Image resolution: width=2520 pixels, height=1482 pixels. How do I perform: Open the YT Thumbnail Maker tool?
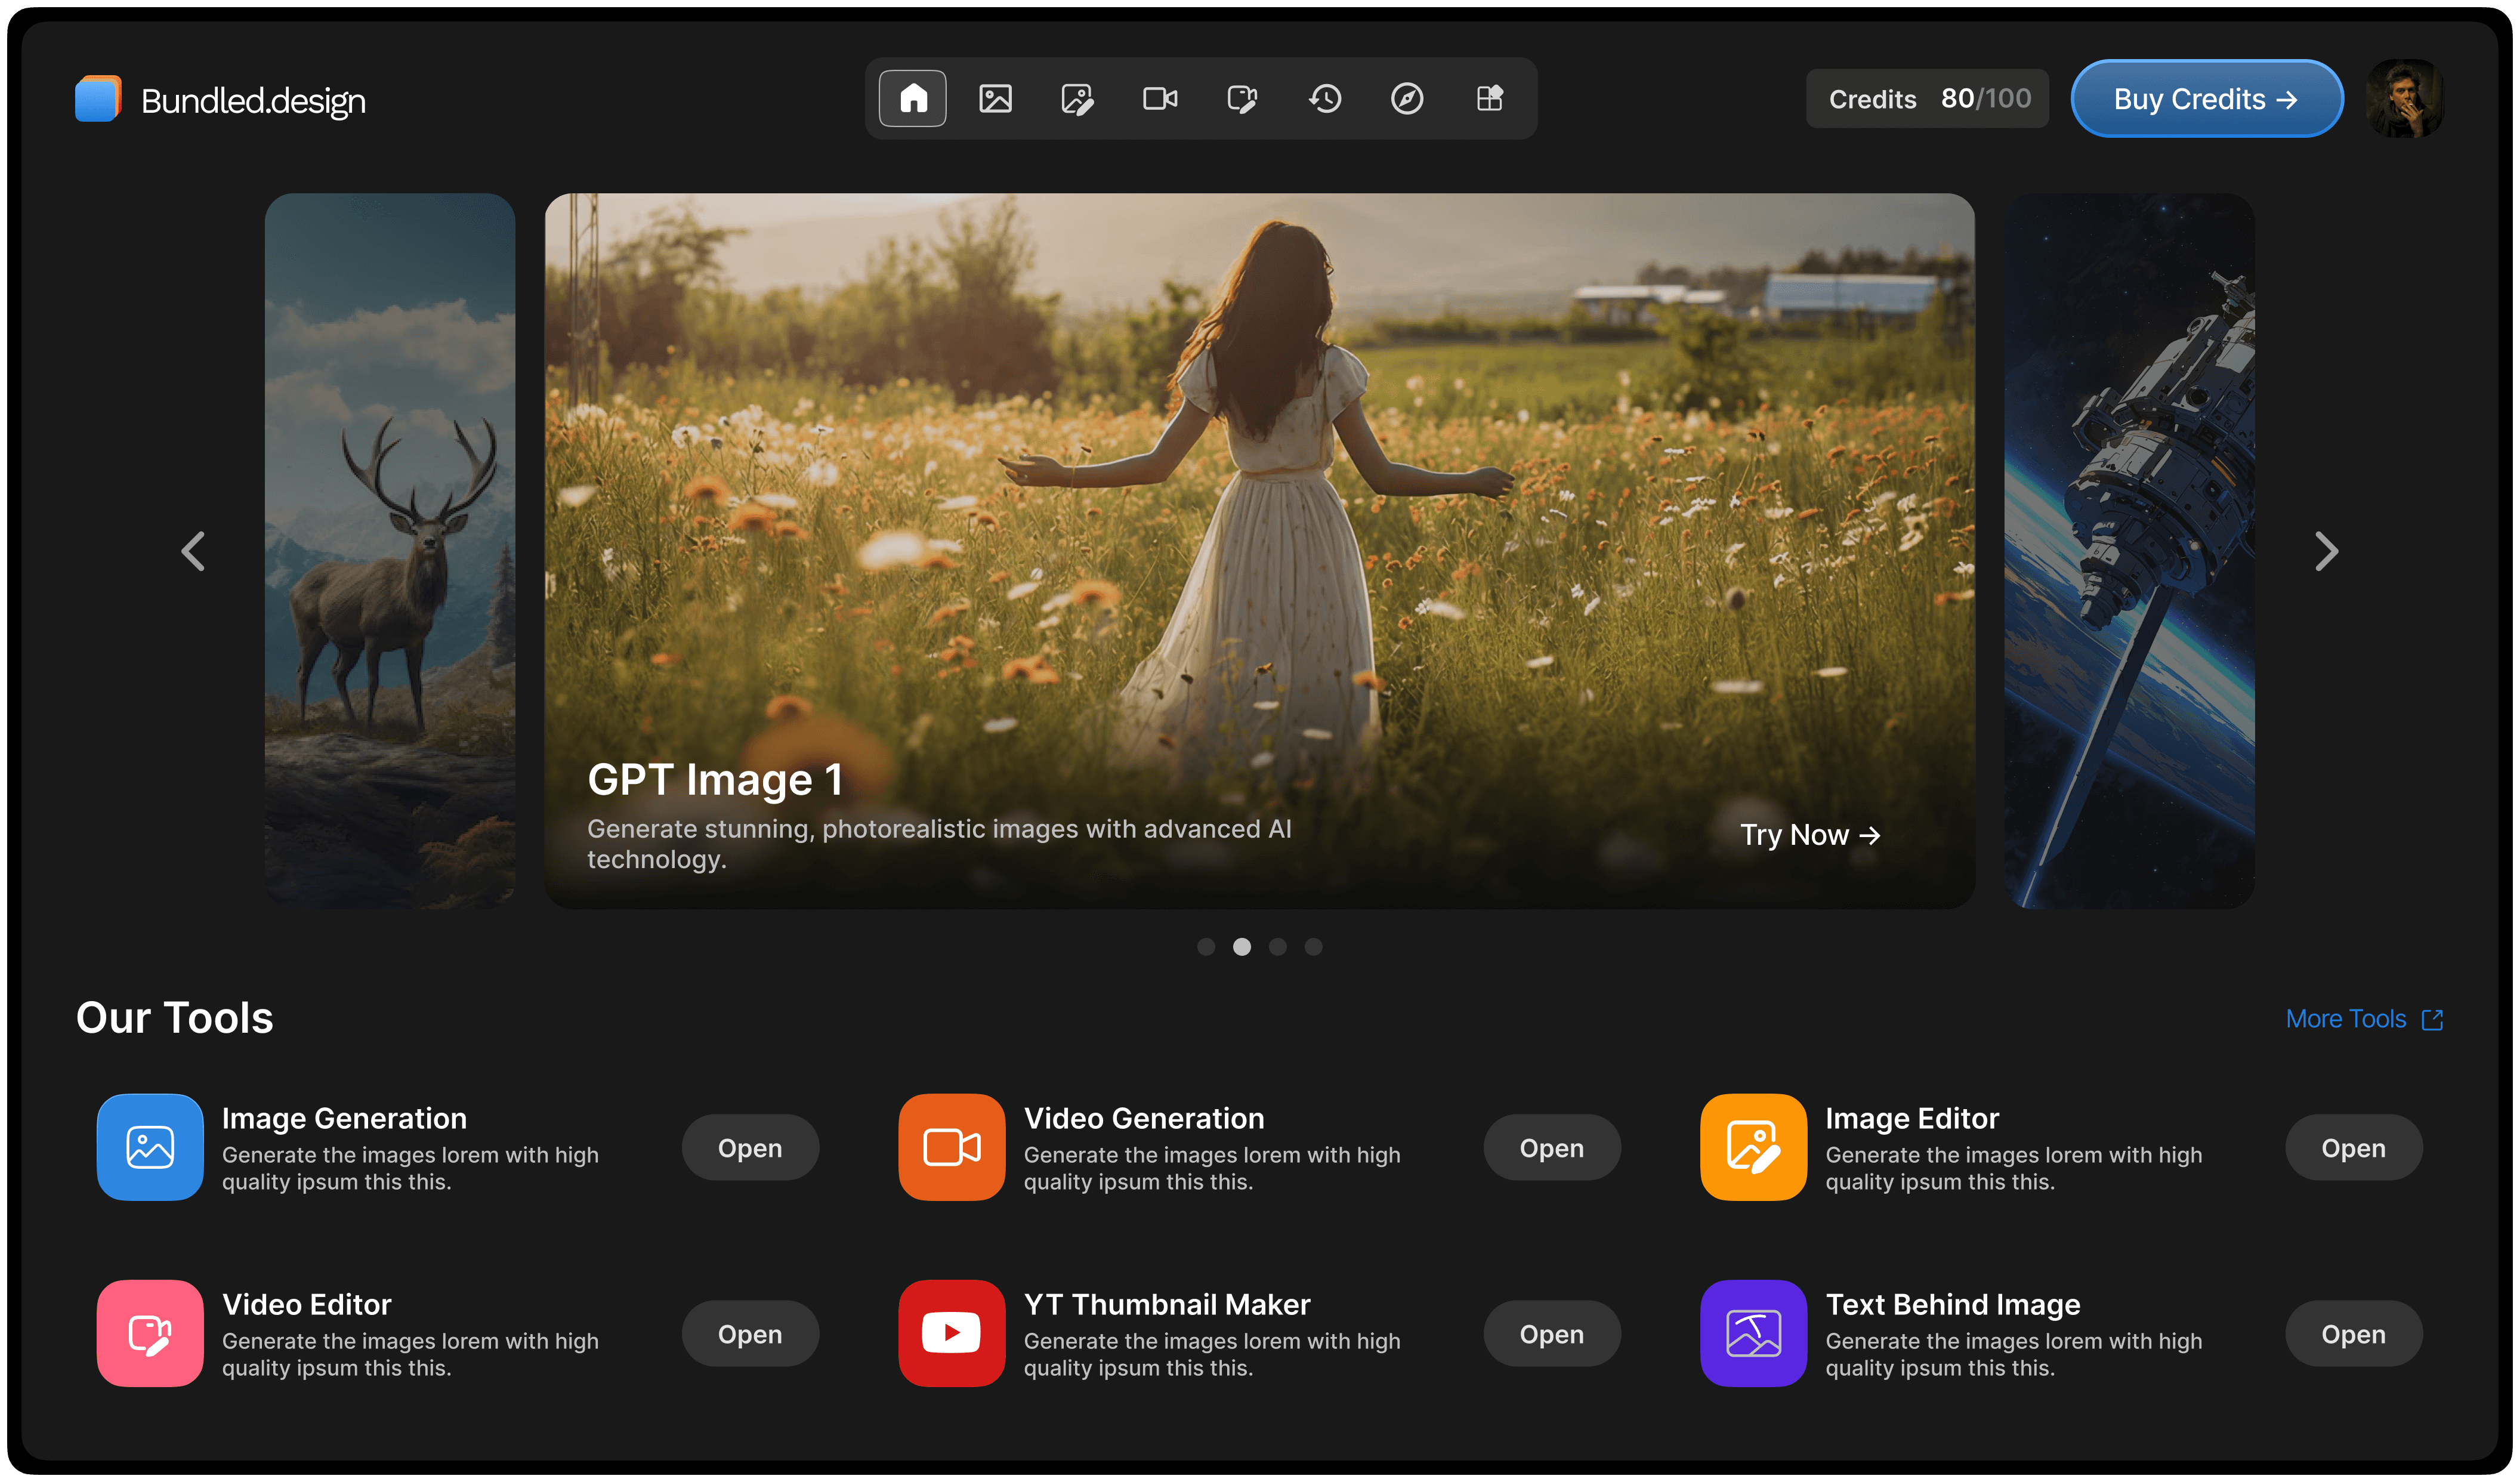click(1551, 1334)
